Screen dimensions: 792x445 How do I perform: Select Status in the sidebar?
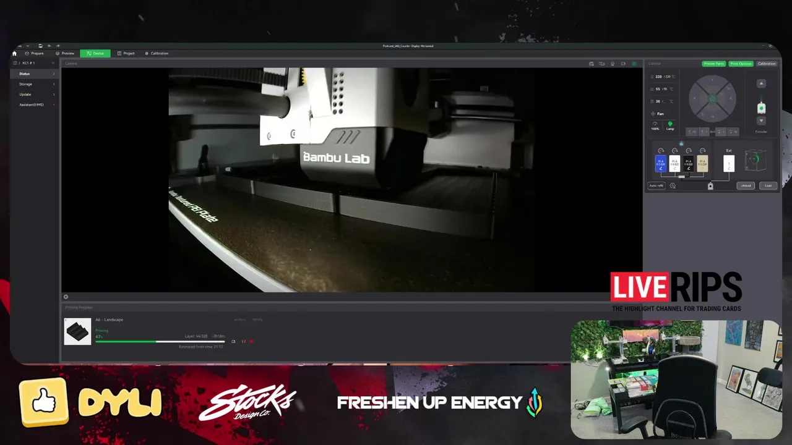34,74
